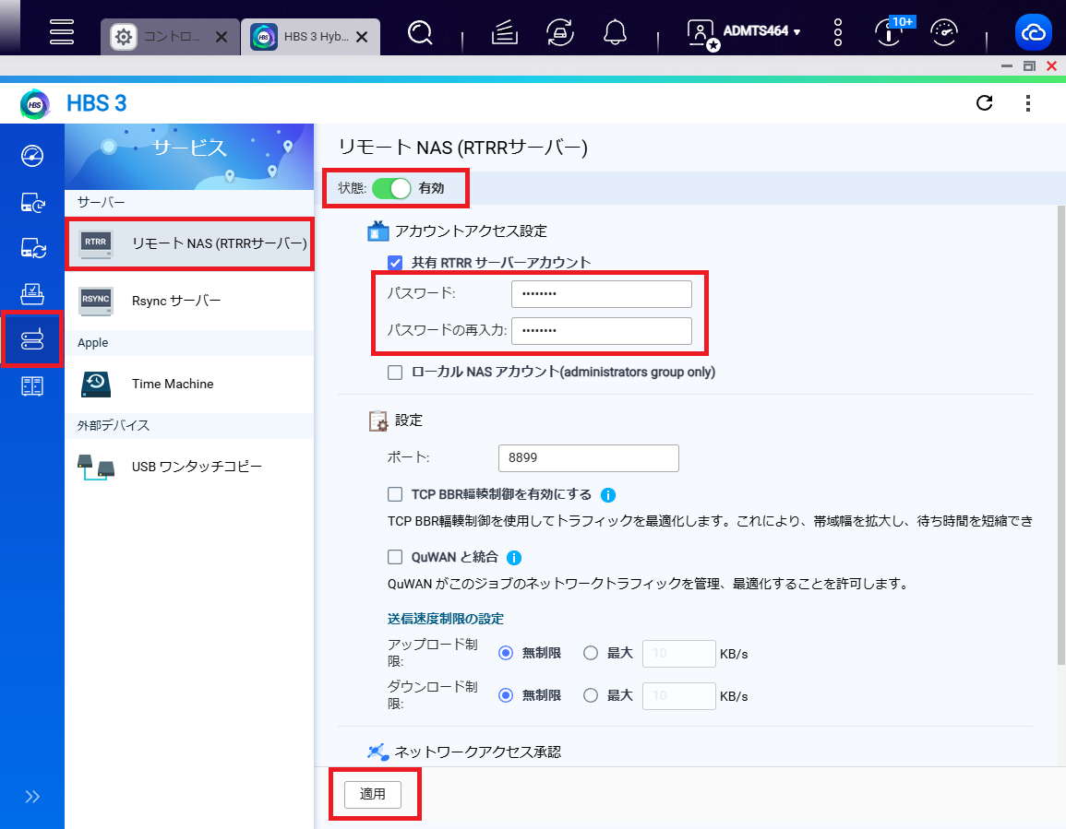This screenshot has height=829, width=1066.
Task: Open HBS 3 more options menu
Action: [1028, 102]
